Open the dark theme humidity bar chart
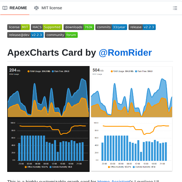The width and height of the screenshot is (182, 182). coord(48,145)
